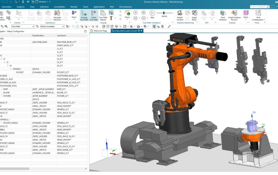278x175 pixels.
Task: Toggle the crossed-out eye hide icon
Action: tap(163, 26)
